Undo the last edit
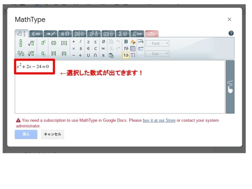This screenshot has width=252, height=189. 118,42
